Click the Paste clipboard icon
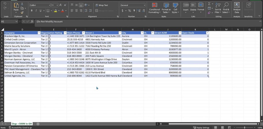The width and height of the screenshot is (263, 129). (x=16, y=6)
